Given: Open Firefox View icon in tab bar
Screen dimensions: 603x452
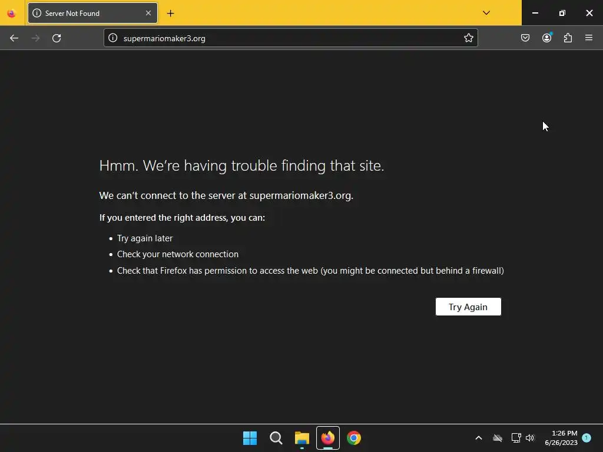Looking at the screenshot, I should click(x=12, y=14).
